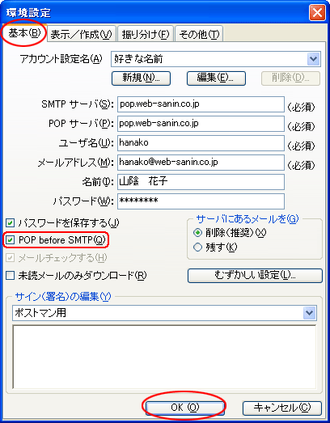Screen dimensions: 330x423
Task: Select the 残す(K) radio button
Action: click(198, 247)
